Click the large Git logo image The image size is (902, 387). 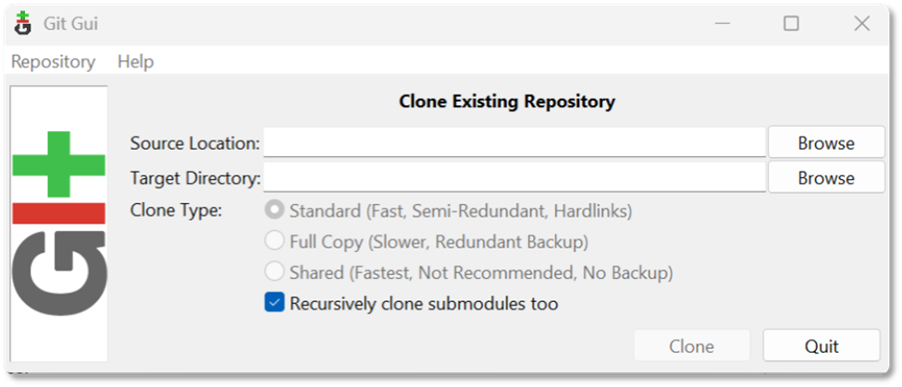(59, 224)
